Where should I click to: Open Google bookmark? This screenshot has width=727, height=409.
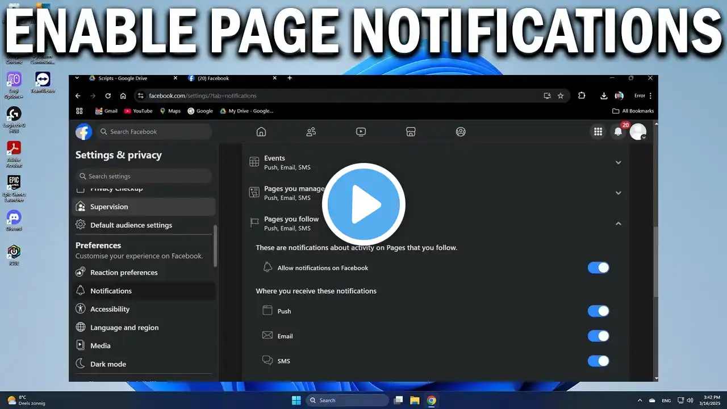pyautogui.click(x=200, y=111)
